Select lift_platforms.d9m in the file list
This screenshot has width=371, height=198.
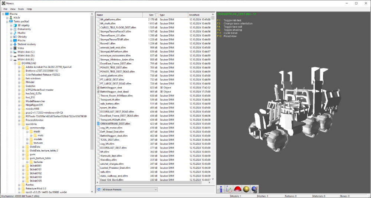110,19
